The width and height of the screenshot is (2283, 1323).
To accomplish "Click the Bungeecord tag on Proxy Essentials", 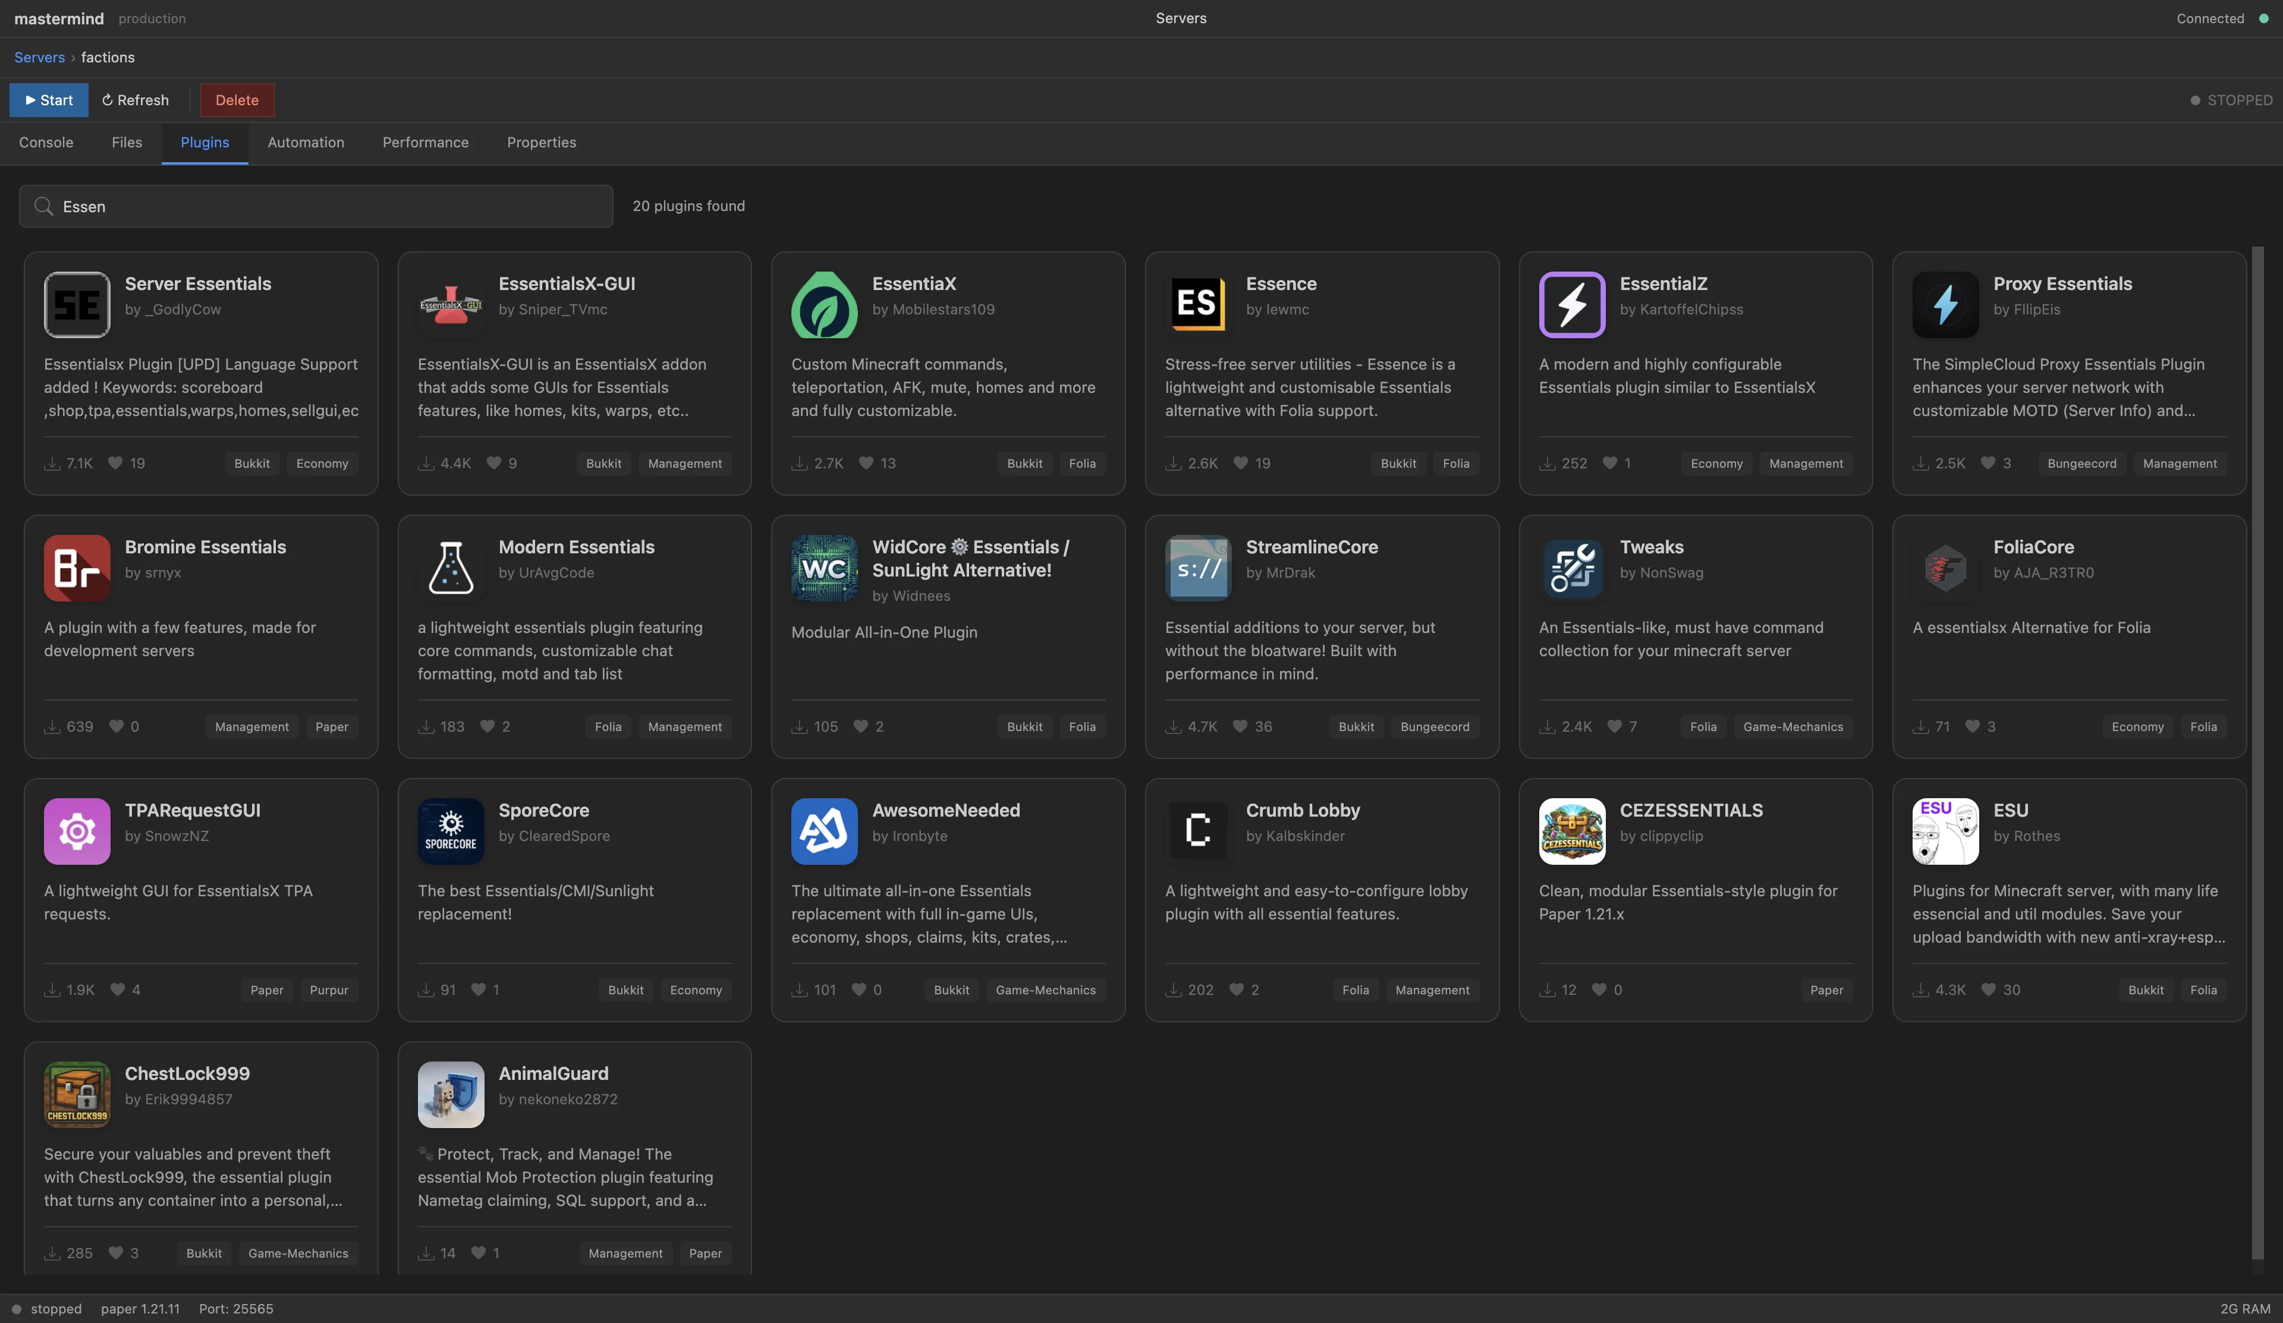I will [x=2081, y=464].
